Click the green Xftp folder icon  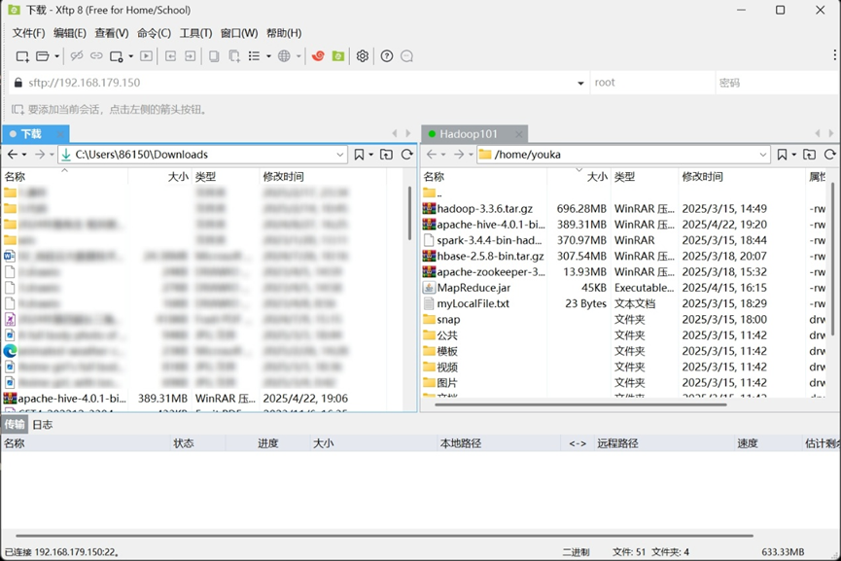[338, 55]
